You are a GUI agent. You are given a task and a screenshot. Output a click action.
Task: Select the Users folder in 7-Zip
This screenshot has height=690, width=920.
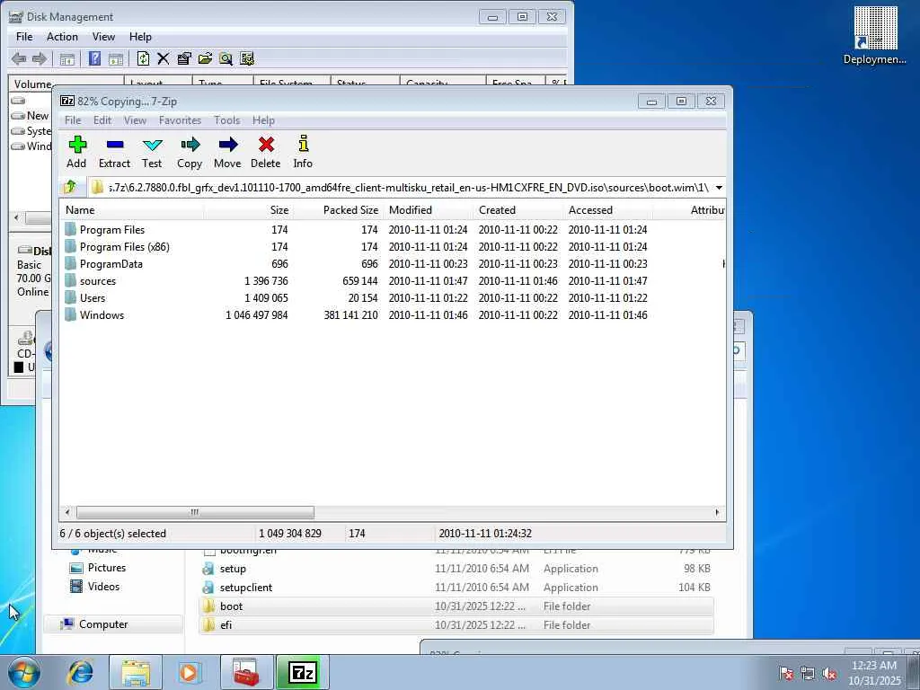392,297
